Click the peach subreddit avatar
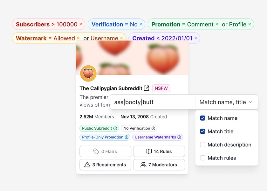 point(88,73)
